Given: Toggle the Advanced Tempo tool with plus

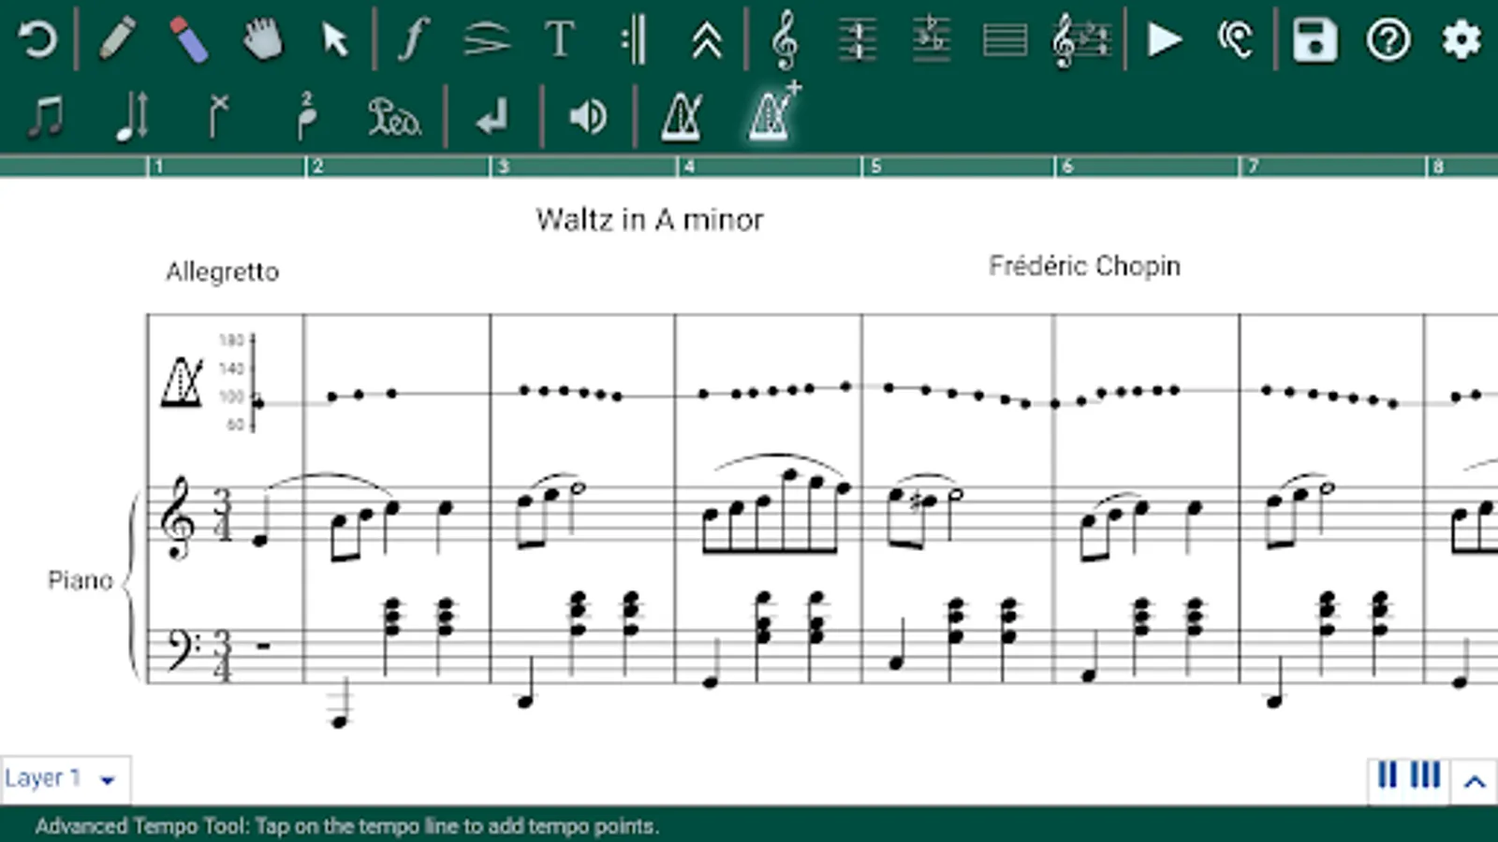Looking at the screenshot, I should pos(773,112).
